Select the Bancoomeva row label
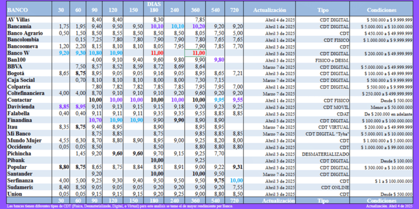419x209 pixels. (x=23, y=47)
